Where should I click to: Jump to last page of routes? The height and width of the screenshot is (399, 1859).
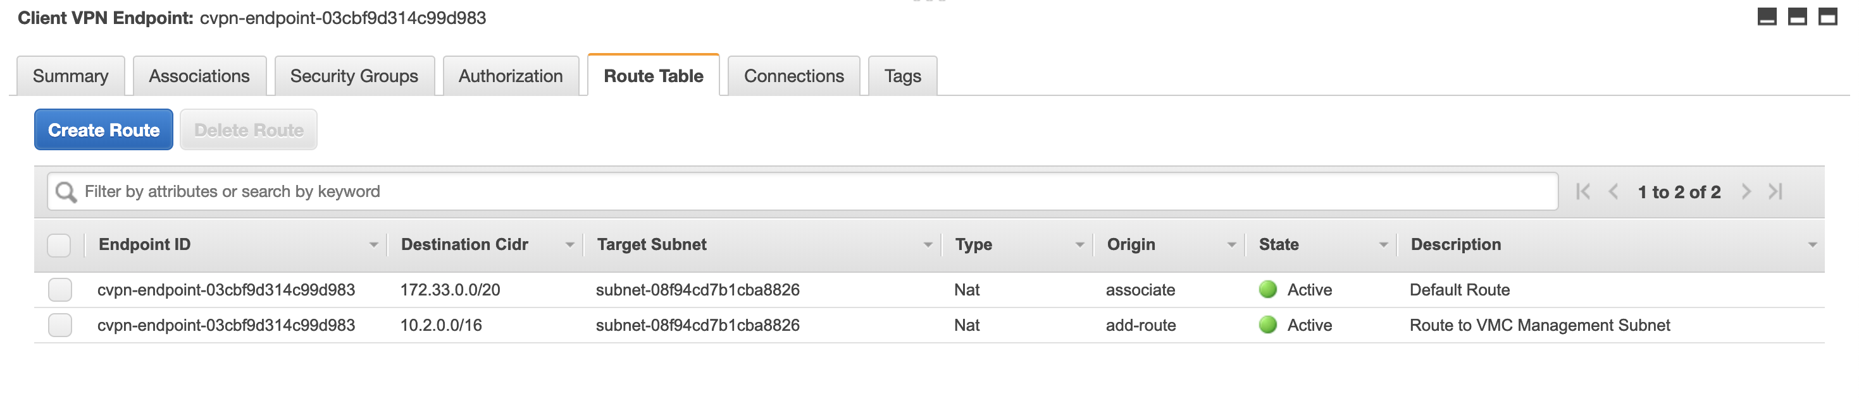[x=1775, y=191]
